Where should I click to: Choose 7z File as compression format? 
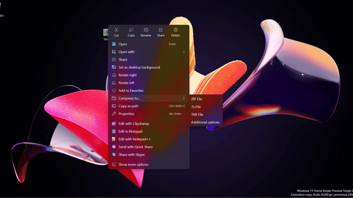pos(196,107)
